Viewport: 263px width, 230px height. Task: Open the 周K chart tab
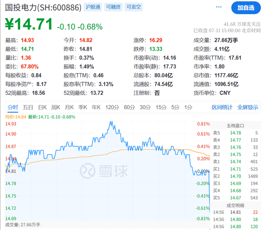pos(55,107)
